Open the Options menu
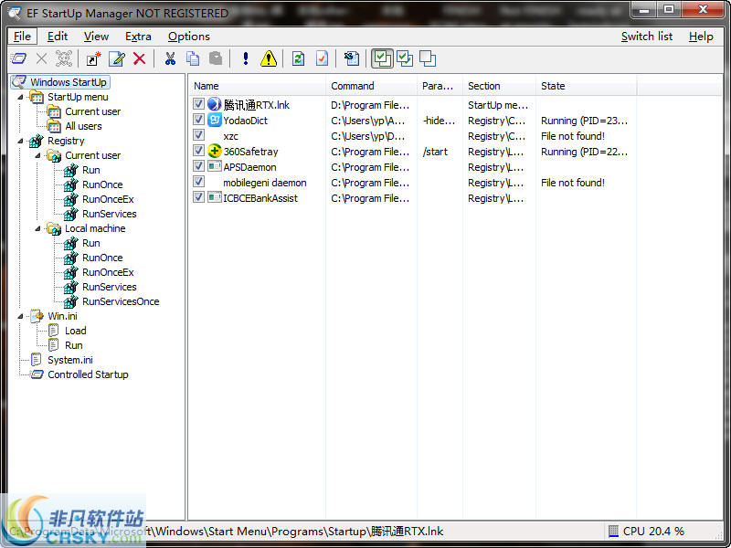The width and height of the screenshot is (731, 548). [188, 37]
